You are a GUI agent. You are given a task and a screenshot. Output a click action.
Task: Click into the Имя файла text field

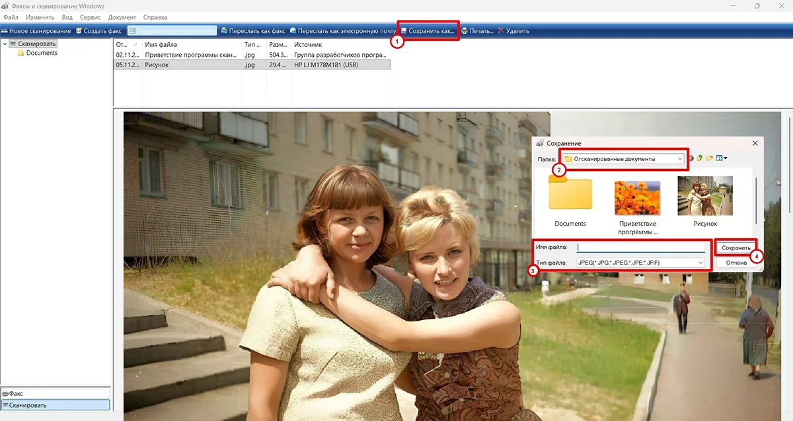[640, 247]
